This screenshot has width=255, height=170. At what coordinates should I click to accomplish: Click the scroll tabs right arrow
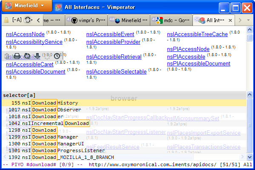[240, 20]
